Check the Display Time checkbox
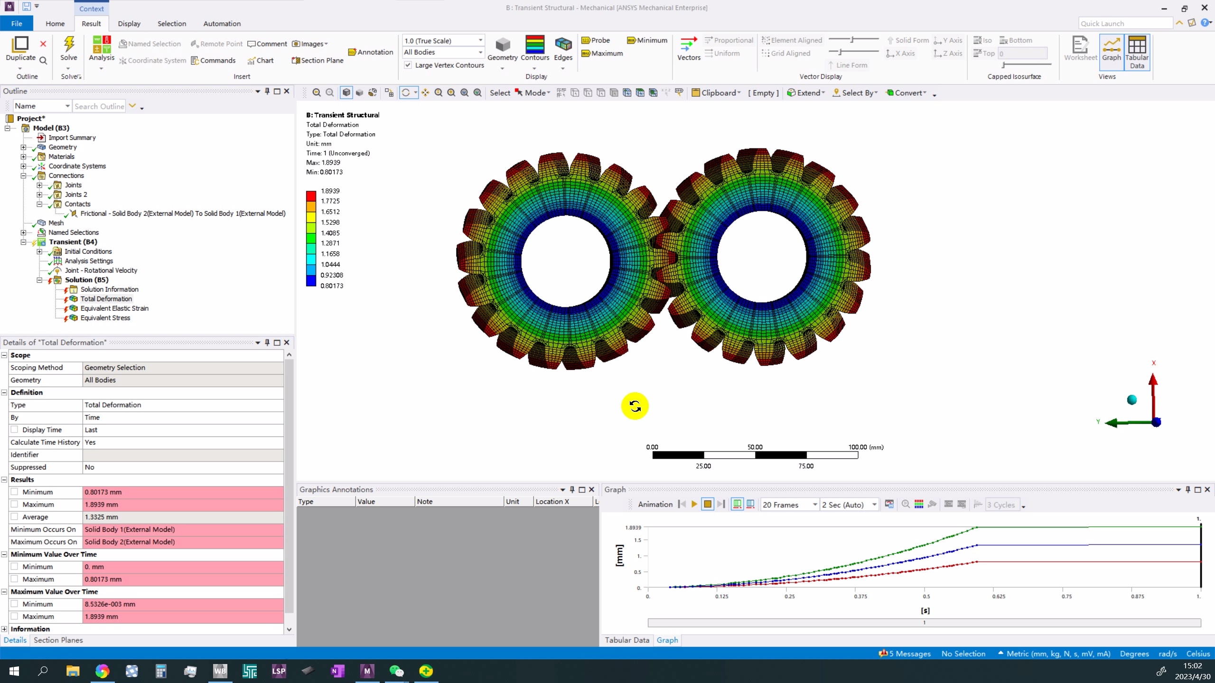1215x683 pixels. coord(15,430)
